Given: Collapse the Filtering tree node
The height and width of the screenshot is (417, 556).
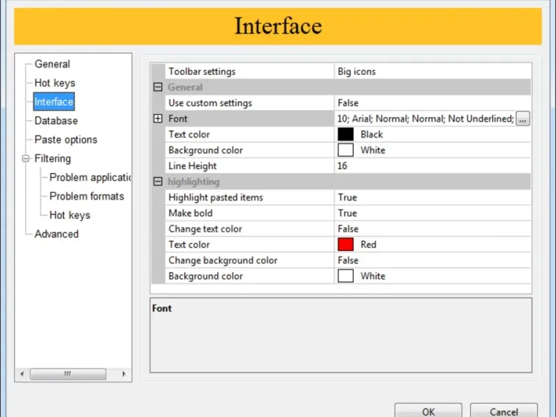Looking at the screenshot, I should click(x=26, y=158).
